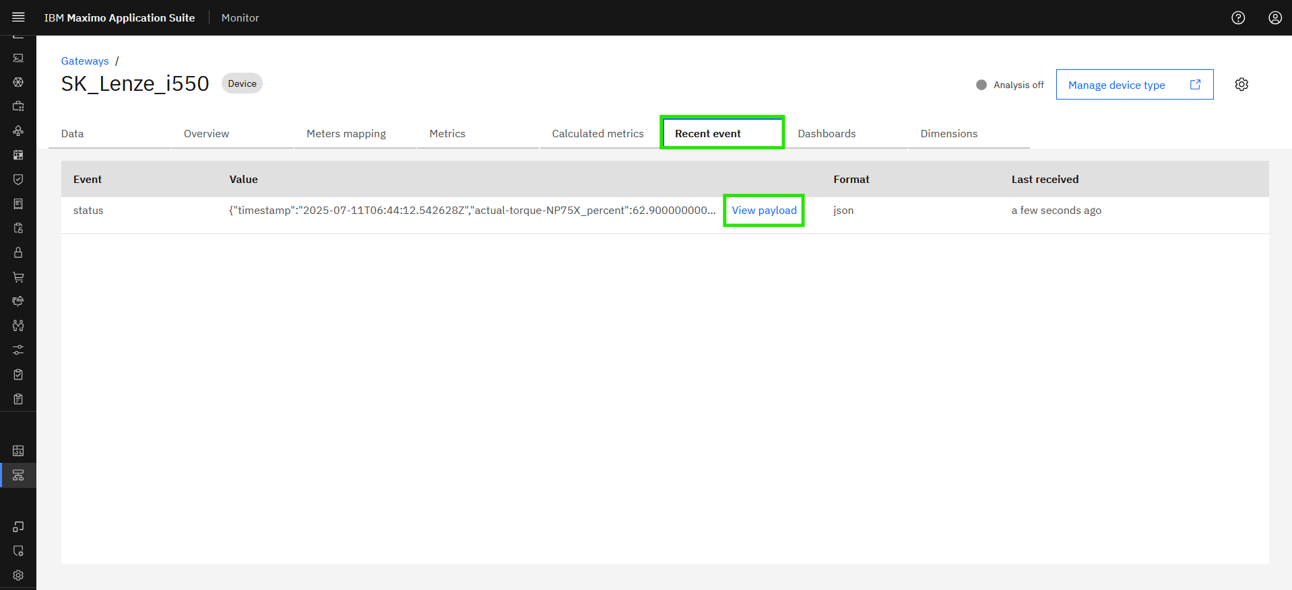The image size is (1292, 590).
Task: Click the status event name cell
Action: pyautogui.click(x=88, y=210)
